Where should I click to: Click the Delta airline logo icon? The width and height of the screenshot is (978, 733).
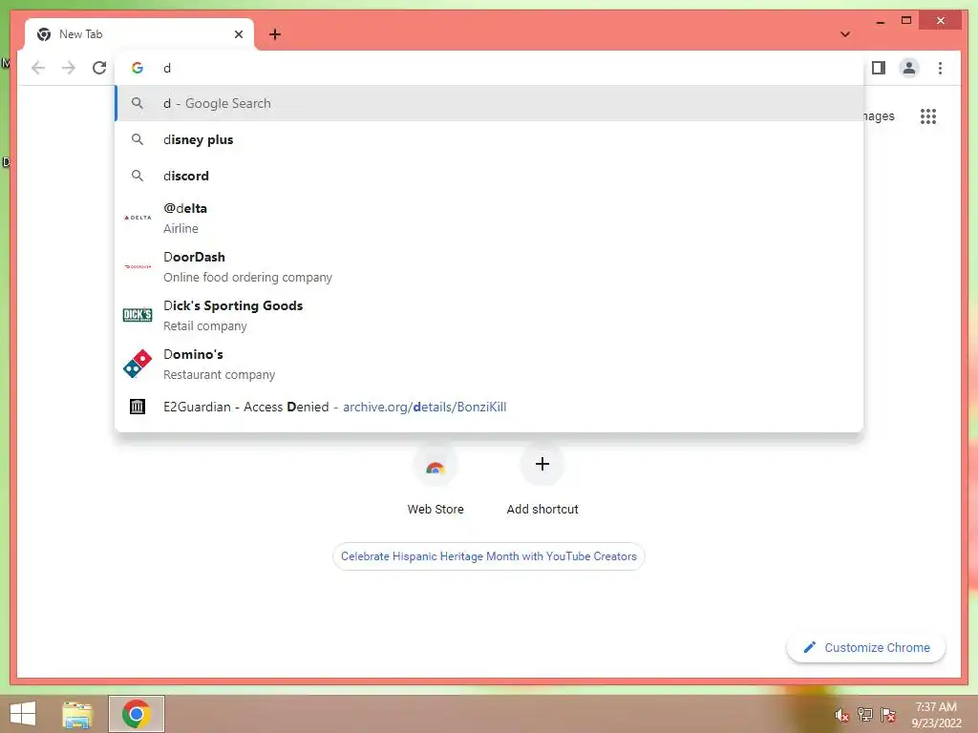pyautogui.click(x=138, y=218)
